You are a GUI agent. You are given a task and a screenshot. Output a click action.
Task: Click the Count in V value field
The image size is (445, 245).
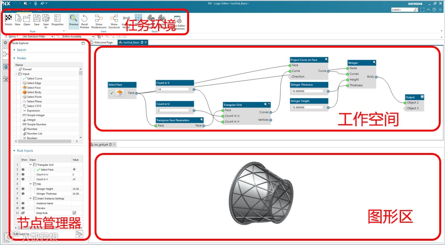click(173, 89)
